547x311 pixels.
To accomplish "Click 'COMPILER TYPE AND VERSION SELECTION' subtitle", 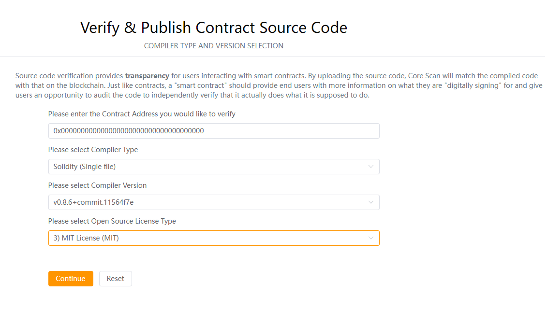I will [214, 46].
